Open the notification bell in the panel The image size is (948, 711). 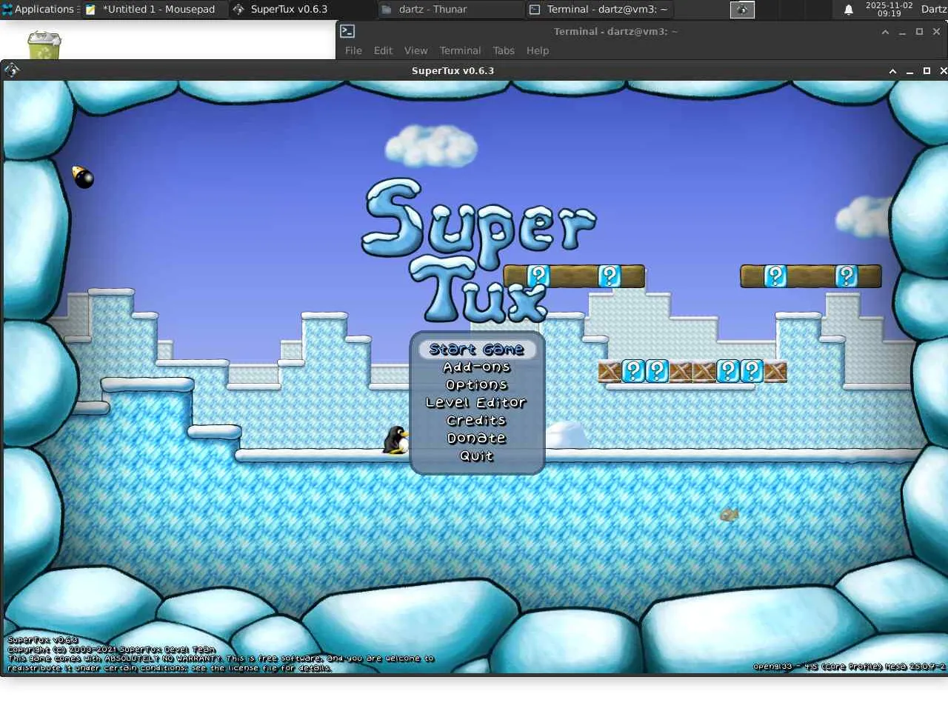(x=849, y=10)
